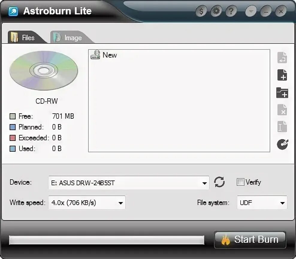This screenshot has height=259, width=296.
Task: Click the Used color swatch
Action: click(13, 148)
